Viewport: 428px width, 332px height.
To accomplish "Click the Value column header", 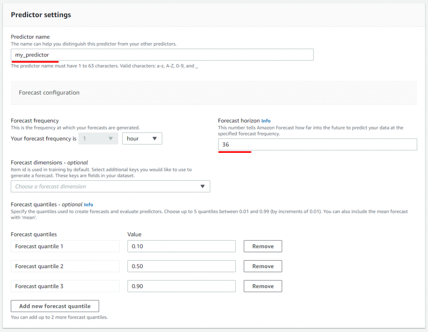I will click(x=134, y=234).
